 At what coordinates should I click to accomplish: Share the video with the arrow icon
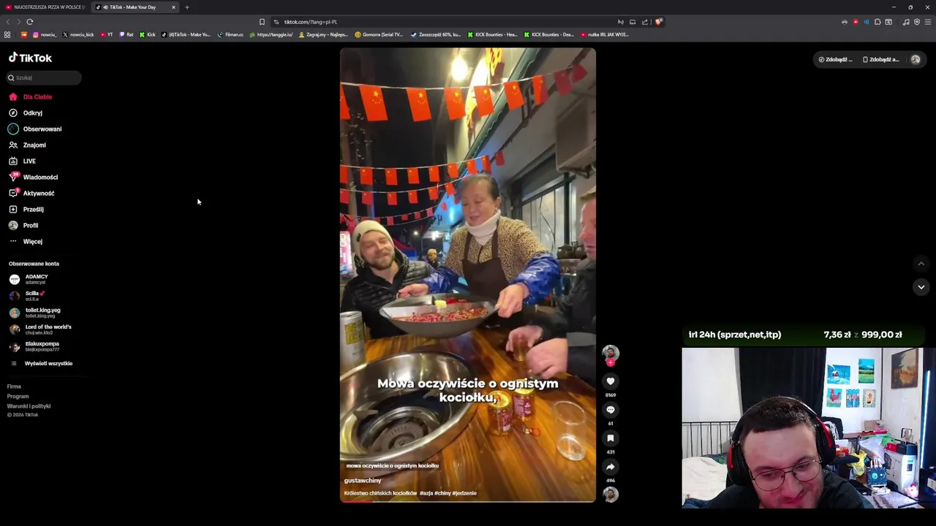pos(611,467)
